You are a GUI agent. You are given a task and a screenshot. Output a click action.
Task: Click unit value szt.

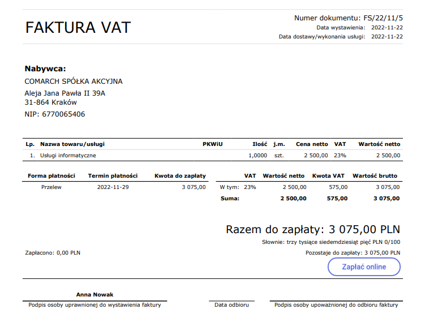278,156
